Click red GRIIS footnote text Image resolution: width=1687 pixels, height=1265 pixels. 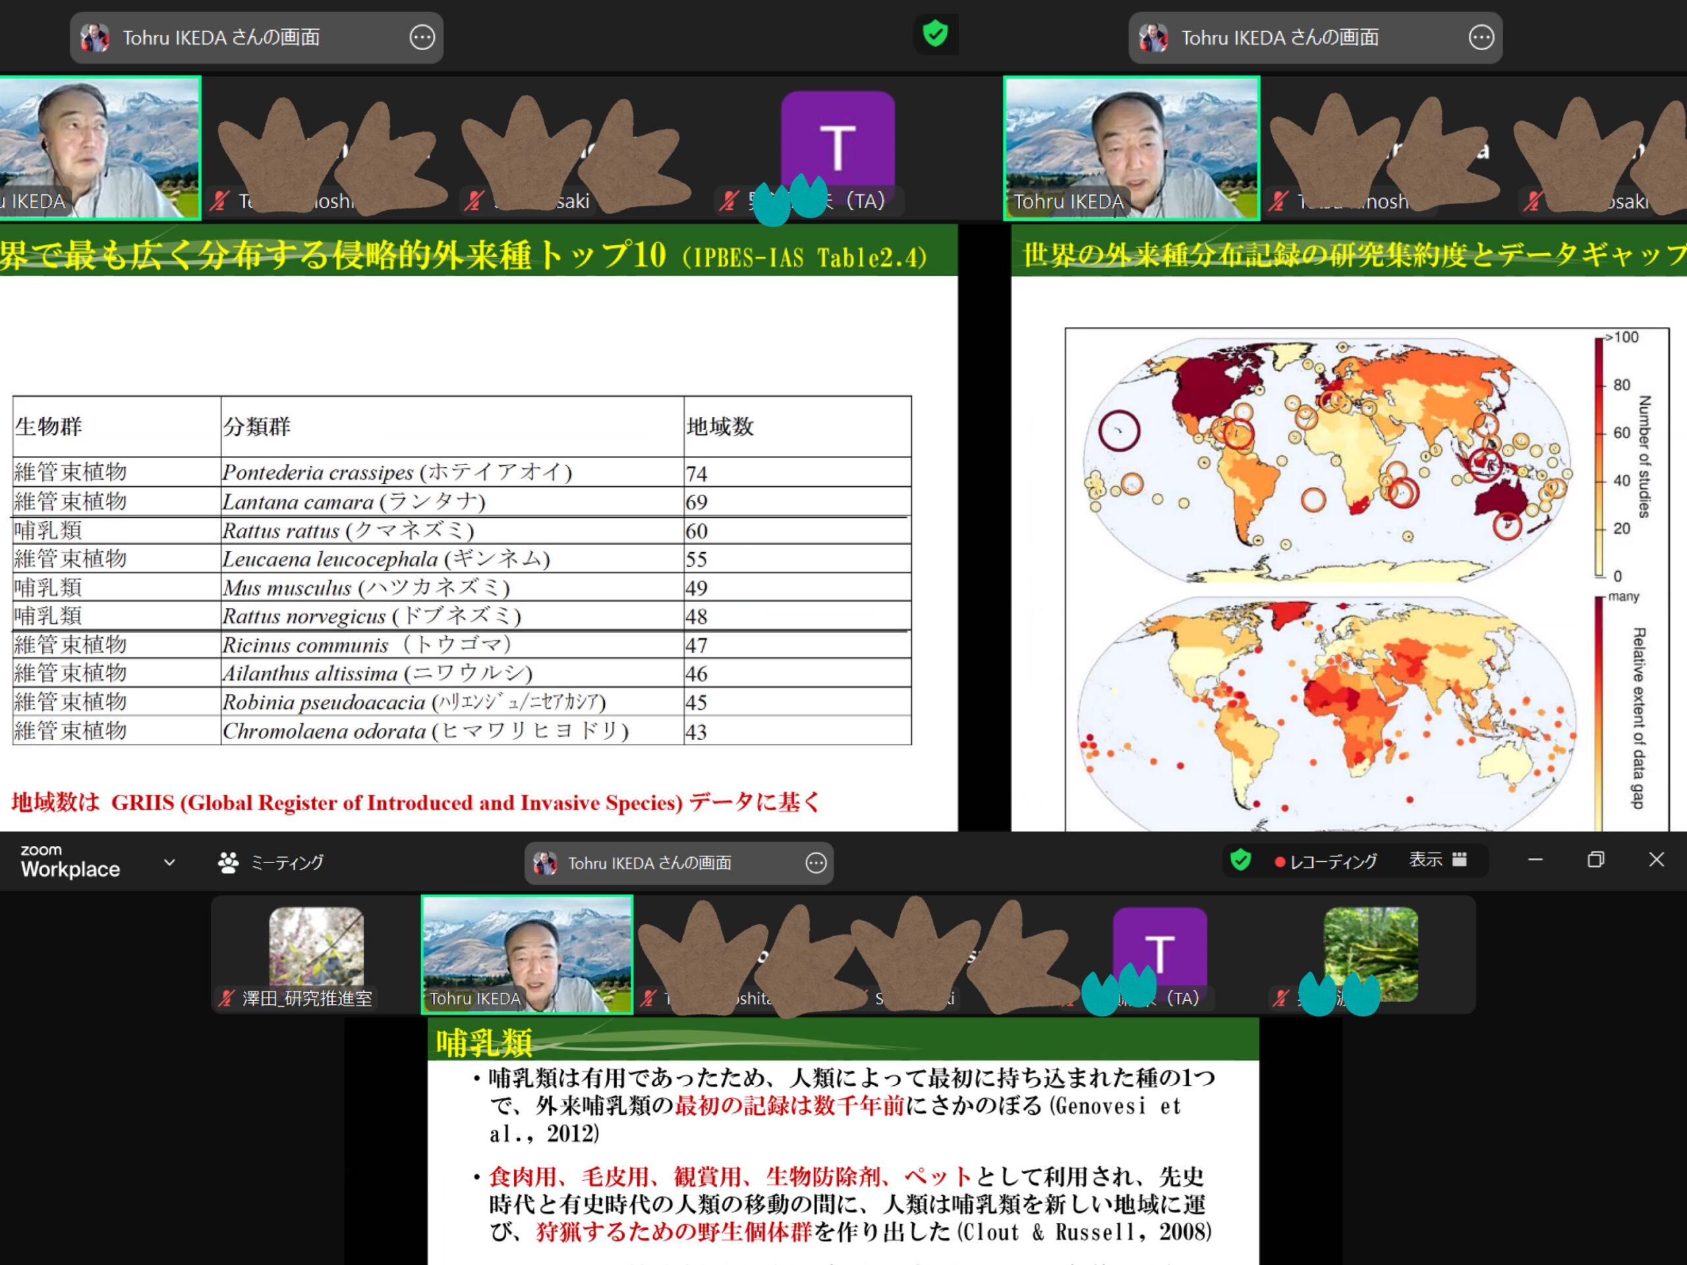click(416, 802)
